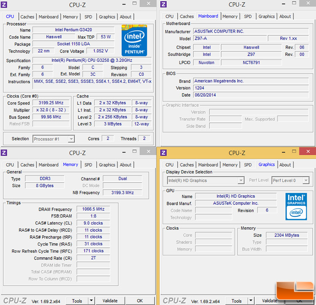316x305 pixels.
Task: Click CPU-Z logo icon in top-left CPU window
Action: click(4, 5)
